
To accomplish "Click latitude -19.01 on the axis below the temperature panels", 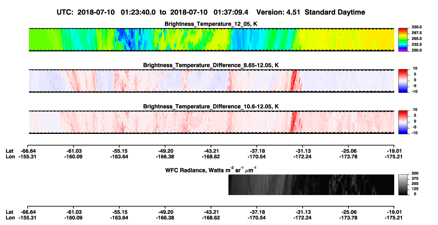I will click(x=394, y=151).
